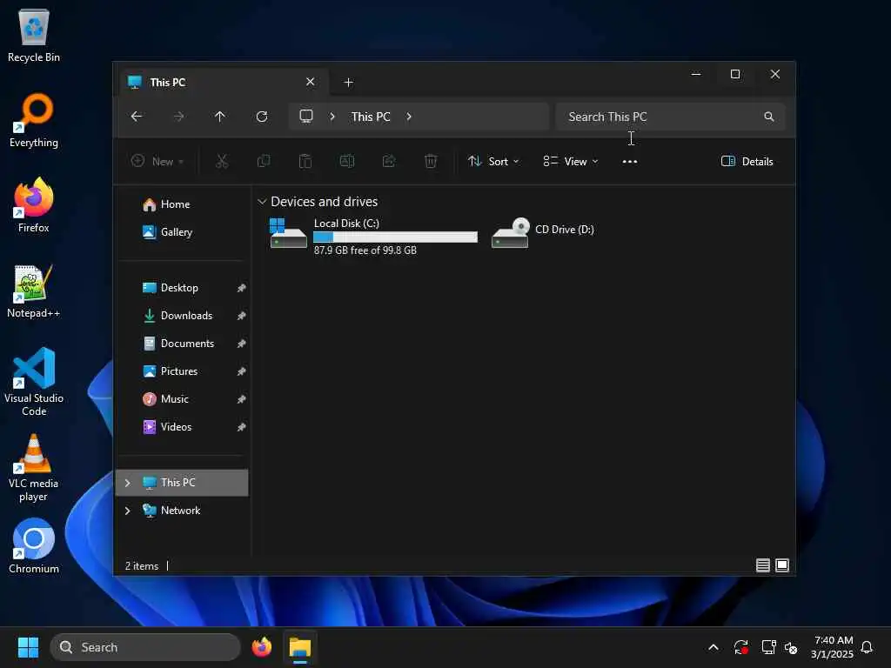
Task: Unpin Music using its pin icon
Action: (242, 399)
